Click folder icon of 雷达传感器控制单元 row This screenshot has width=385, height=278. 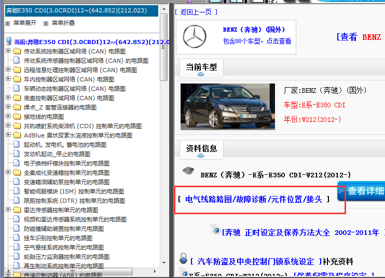point(17,210)
